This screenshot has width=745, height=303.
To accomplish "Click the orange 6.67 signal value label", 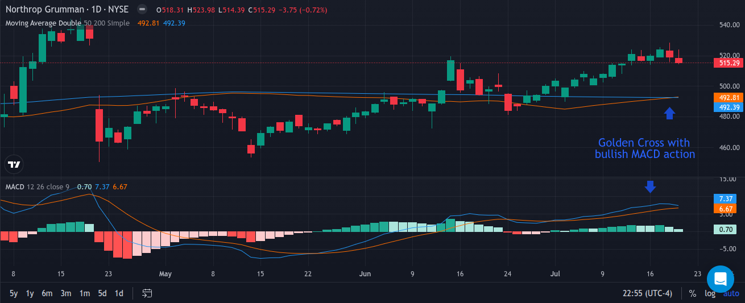I will (724, 209).
